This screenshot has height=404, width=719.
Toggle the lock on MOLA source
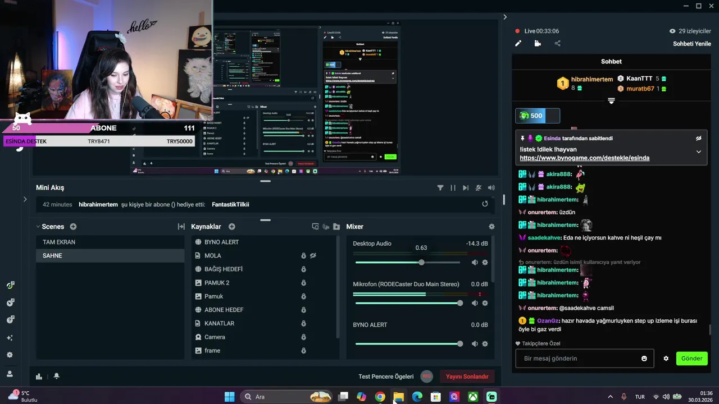(303, 256)
